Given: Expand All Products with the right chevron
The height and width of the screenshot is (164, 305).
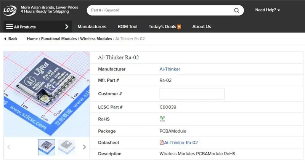Looking at the screenshot, I should pos(67,27).
